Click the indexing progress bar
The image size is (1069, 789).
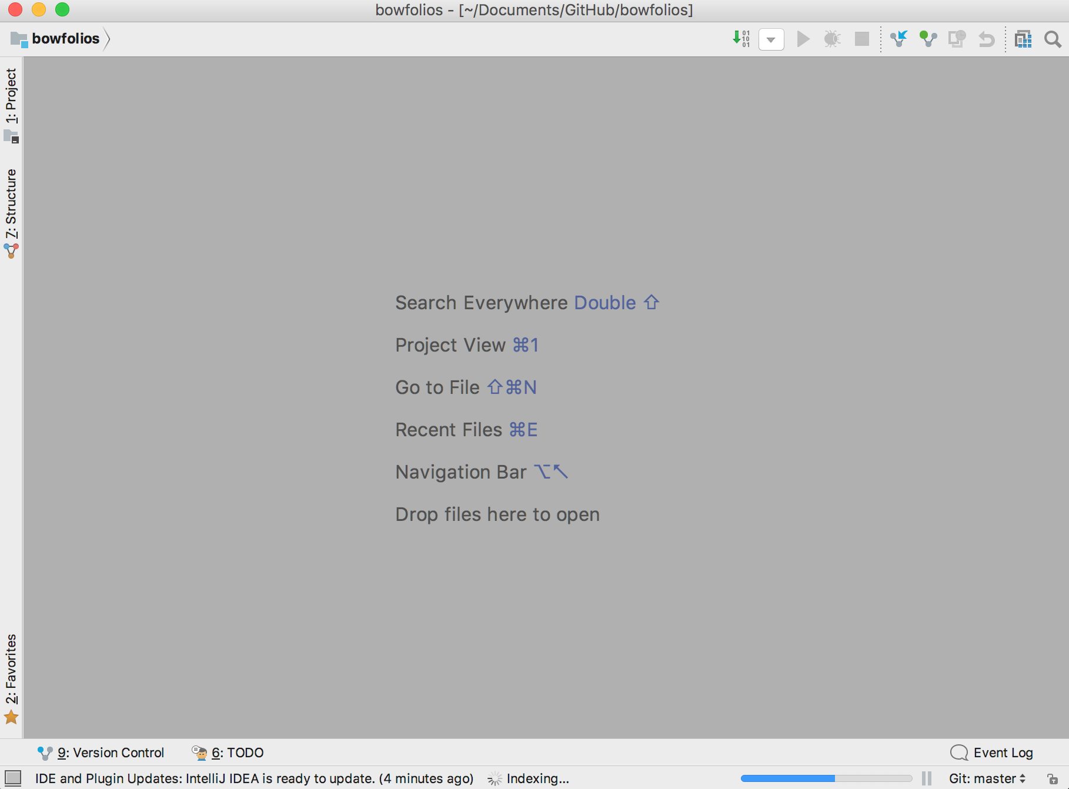[826, 778]
